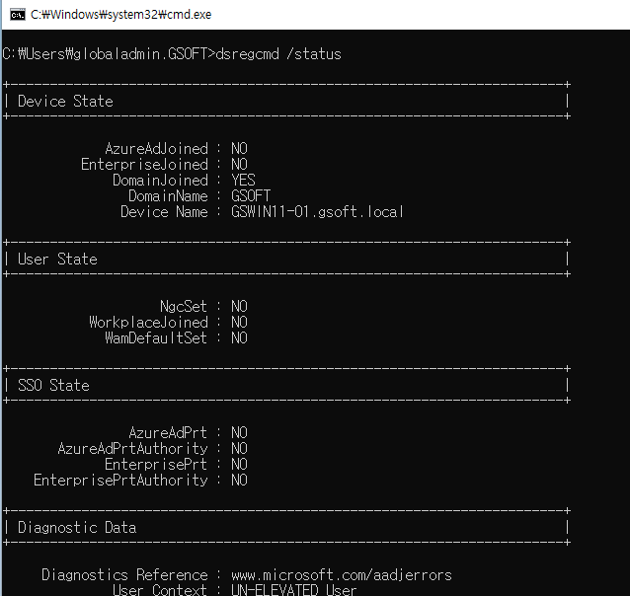Click the YES value beside DomainJoined
Screen dimensions: 630x596
pos(243,180)
